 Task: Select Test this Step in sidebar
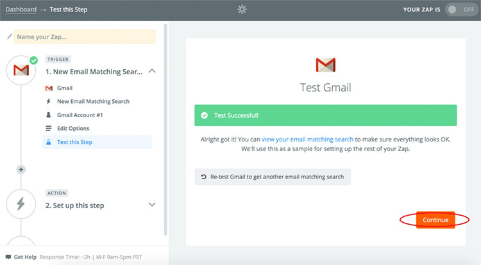(74, 142)
